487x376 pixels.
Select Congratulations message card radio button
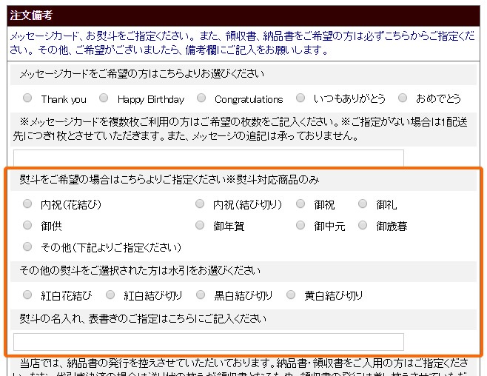coord(201,98)
